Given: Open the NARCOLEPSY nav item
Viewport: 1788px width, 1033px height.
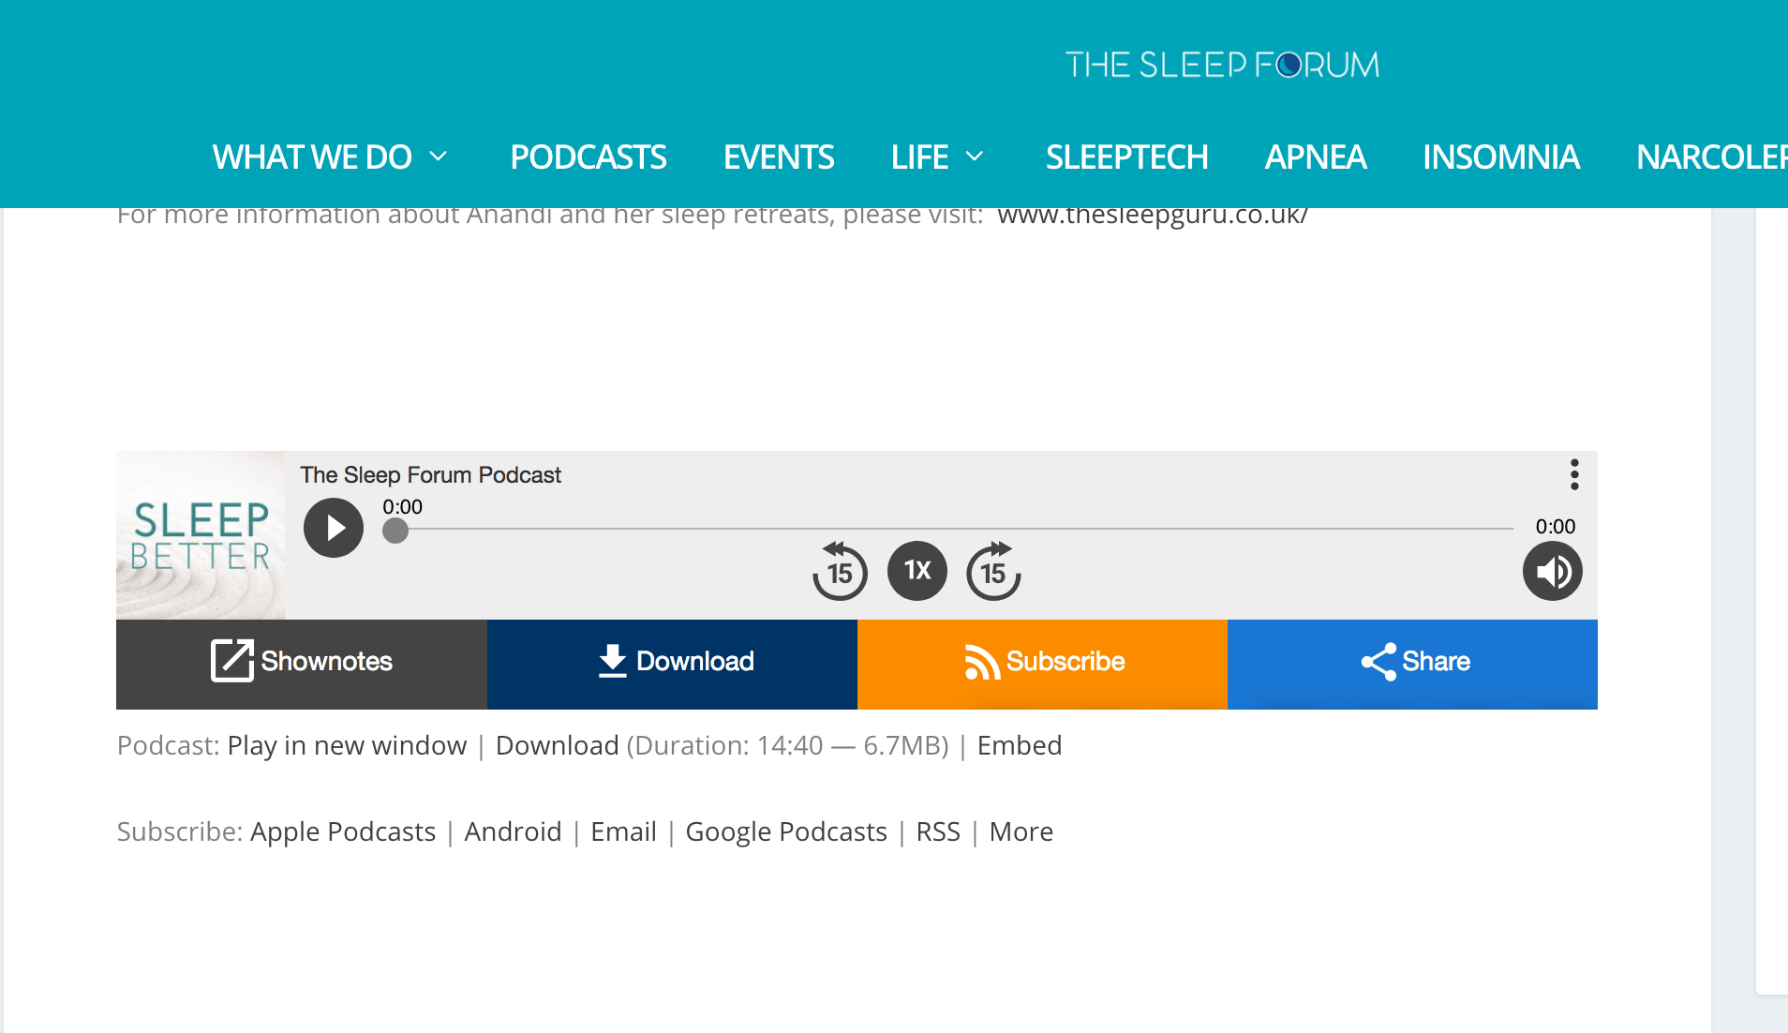Looking at the screenshot, I should point(1712,157).
